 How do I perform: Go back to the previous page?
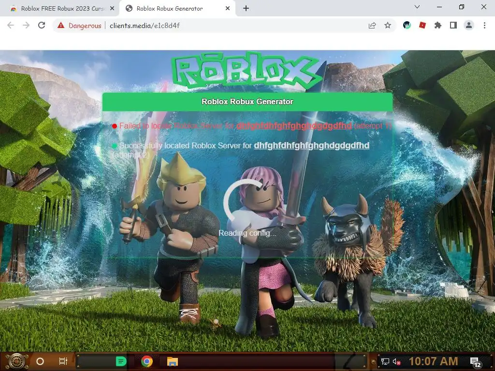pos(11,26)
